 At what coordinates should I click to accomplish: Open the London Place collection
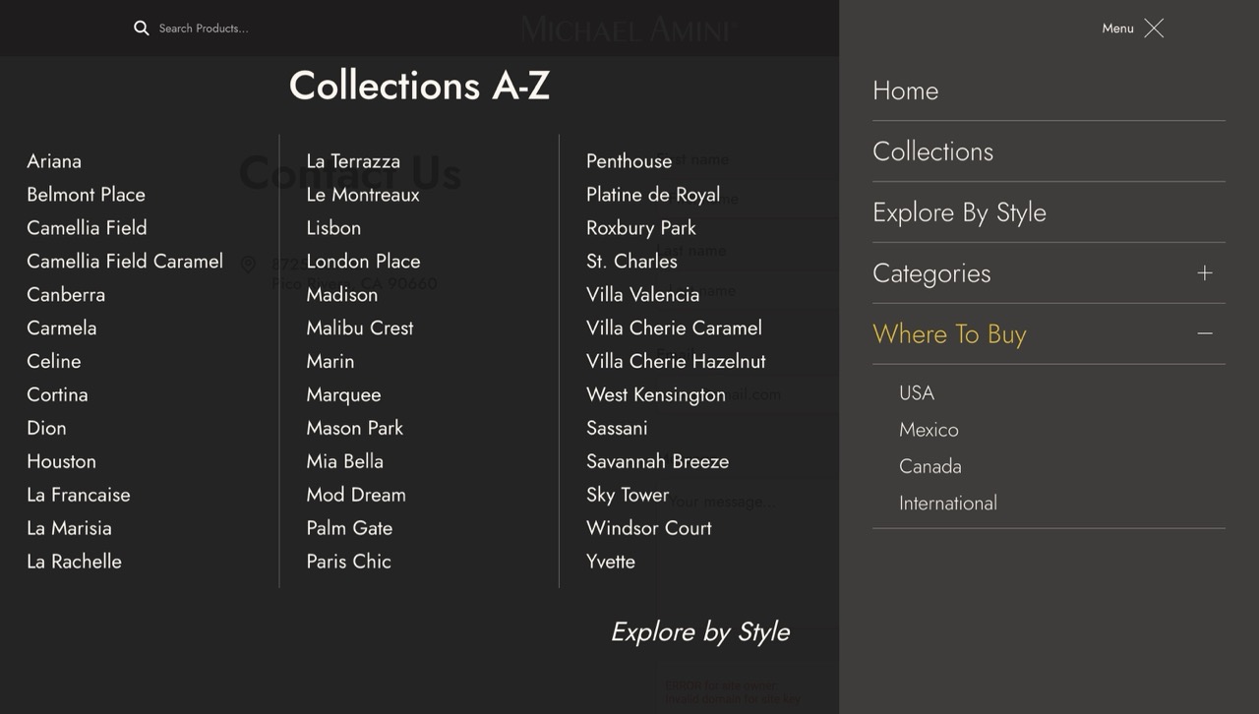(x=363, y=262)
